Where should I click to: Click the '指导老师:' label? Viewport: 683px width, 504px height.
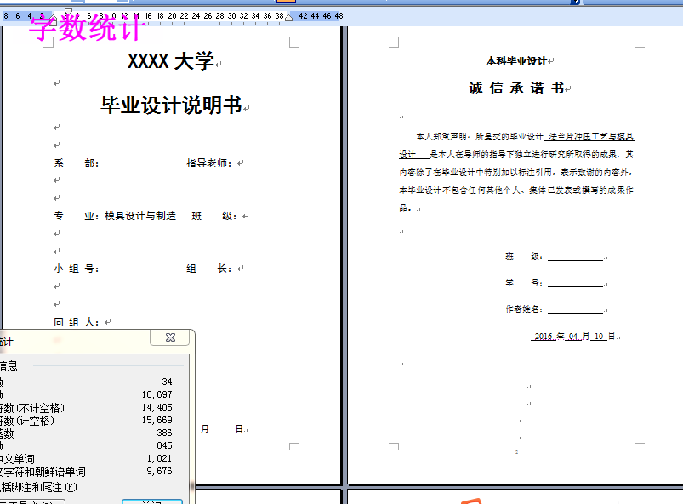pyautogui.click(x=209, y=163)
